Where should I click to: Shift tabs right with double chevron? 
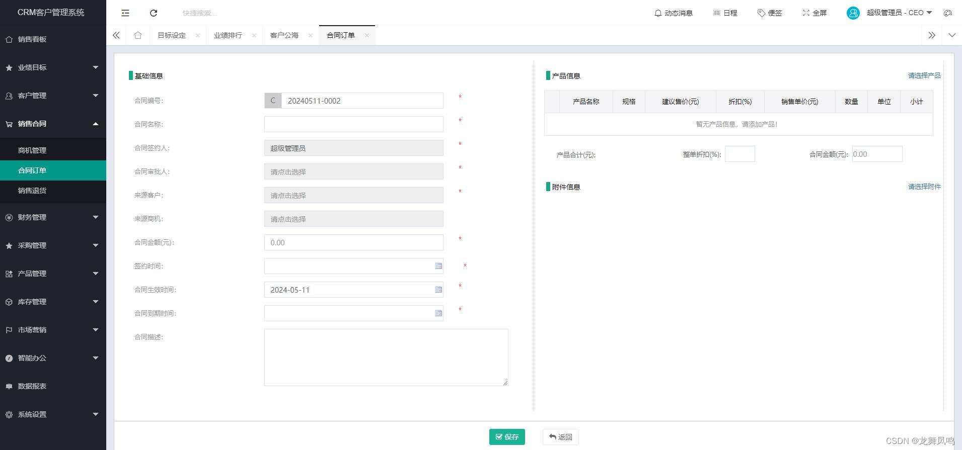932,35
